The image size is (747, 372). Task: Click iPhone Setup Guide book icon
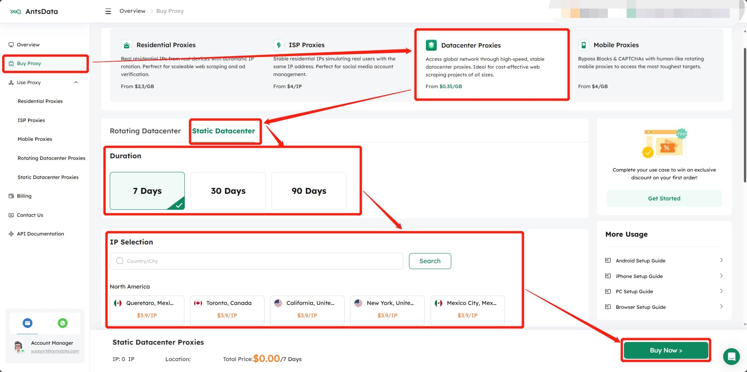608,276
